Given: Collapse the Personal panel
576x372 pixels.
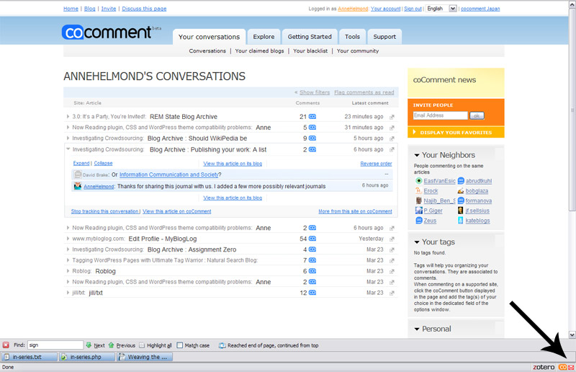Looking at the screenshot, I should (417, 329).
